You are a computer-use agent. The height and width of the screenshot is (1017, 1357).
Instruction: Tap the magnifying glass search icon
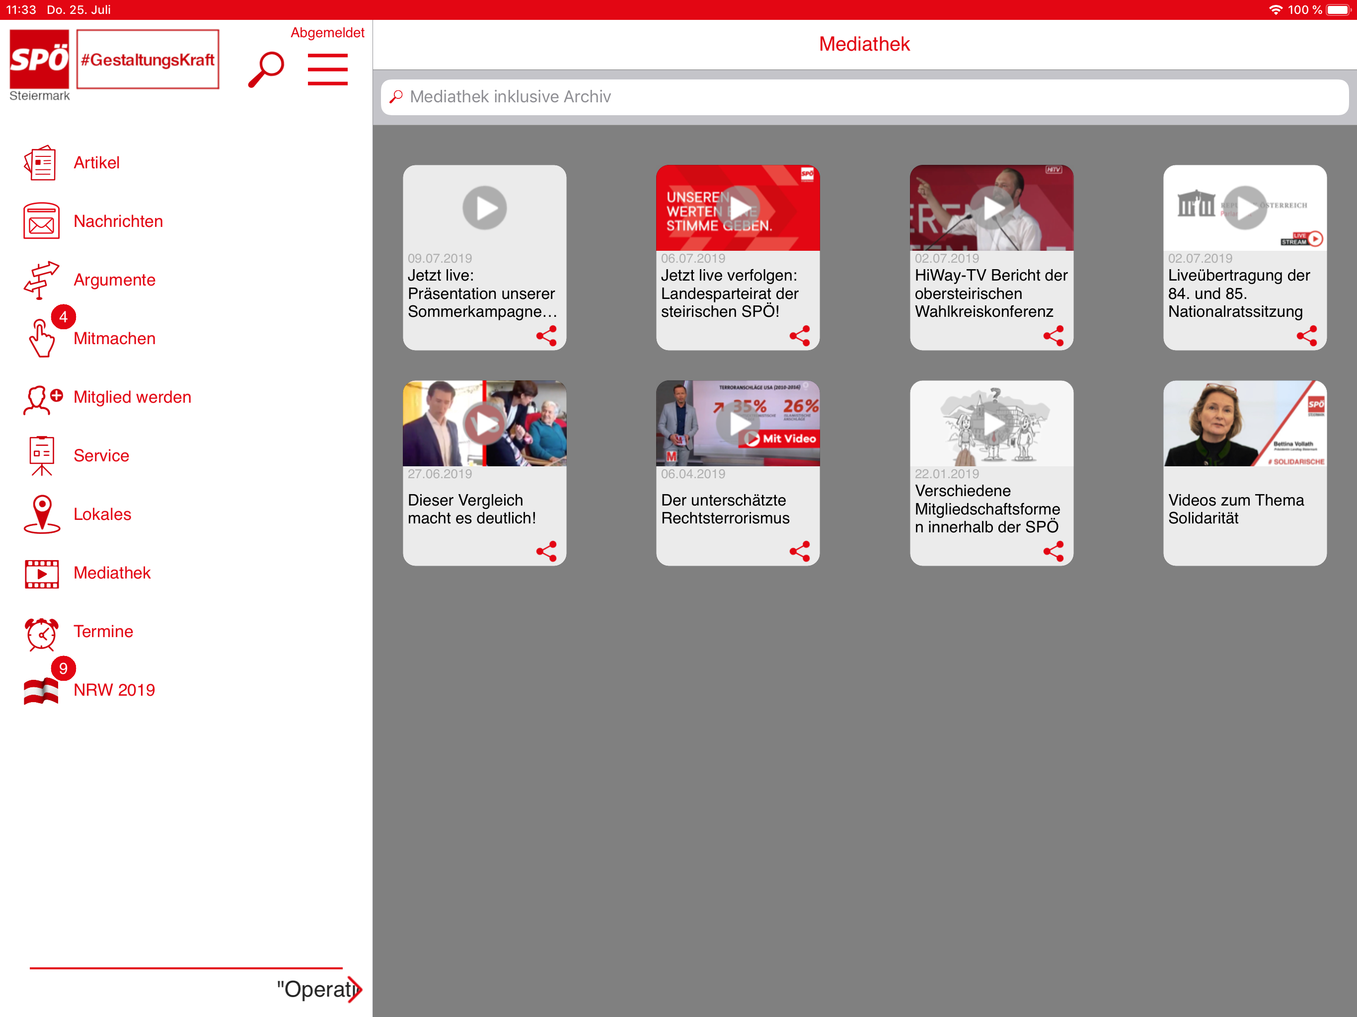(266, 70)
